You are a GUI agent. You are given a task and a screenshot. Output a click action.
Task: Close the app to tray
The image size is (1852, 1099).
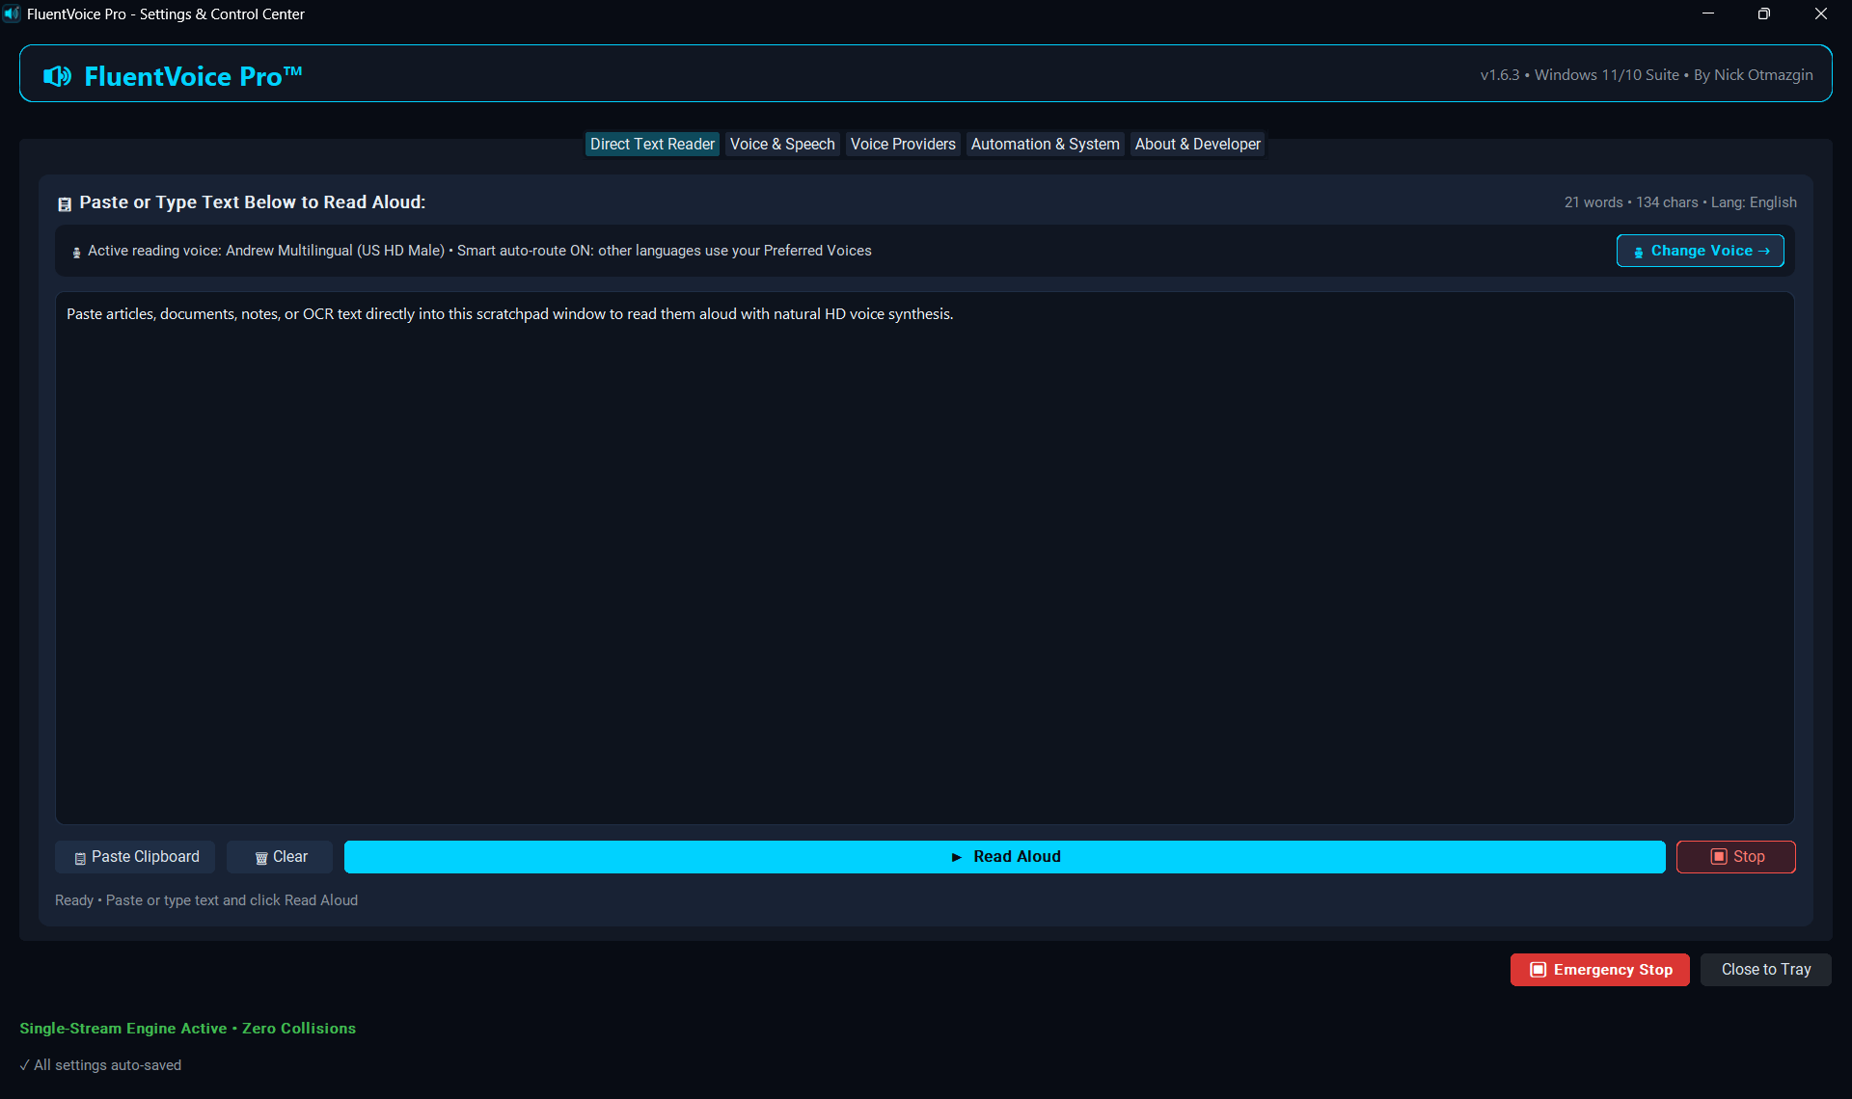pyautogui.click(x=1765, y=970)
